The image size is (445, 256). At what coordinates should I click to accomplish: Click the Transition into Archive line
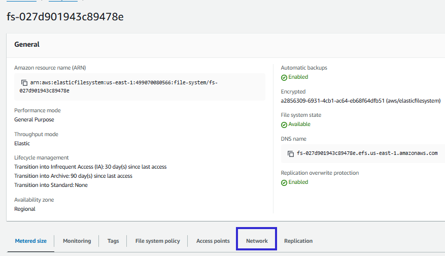pos(73,176)
